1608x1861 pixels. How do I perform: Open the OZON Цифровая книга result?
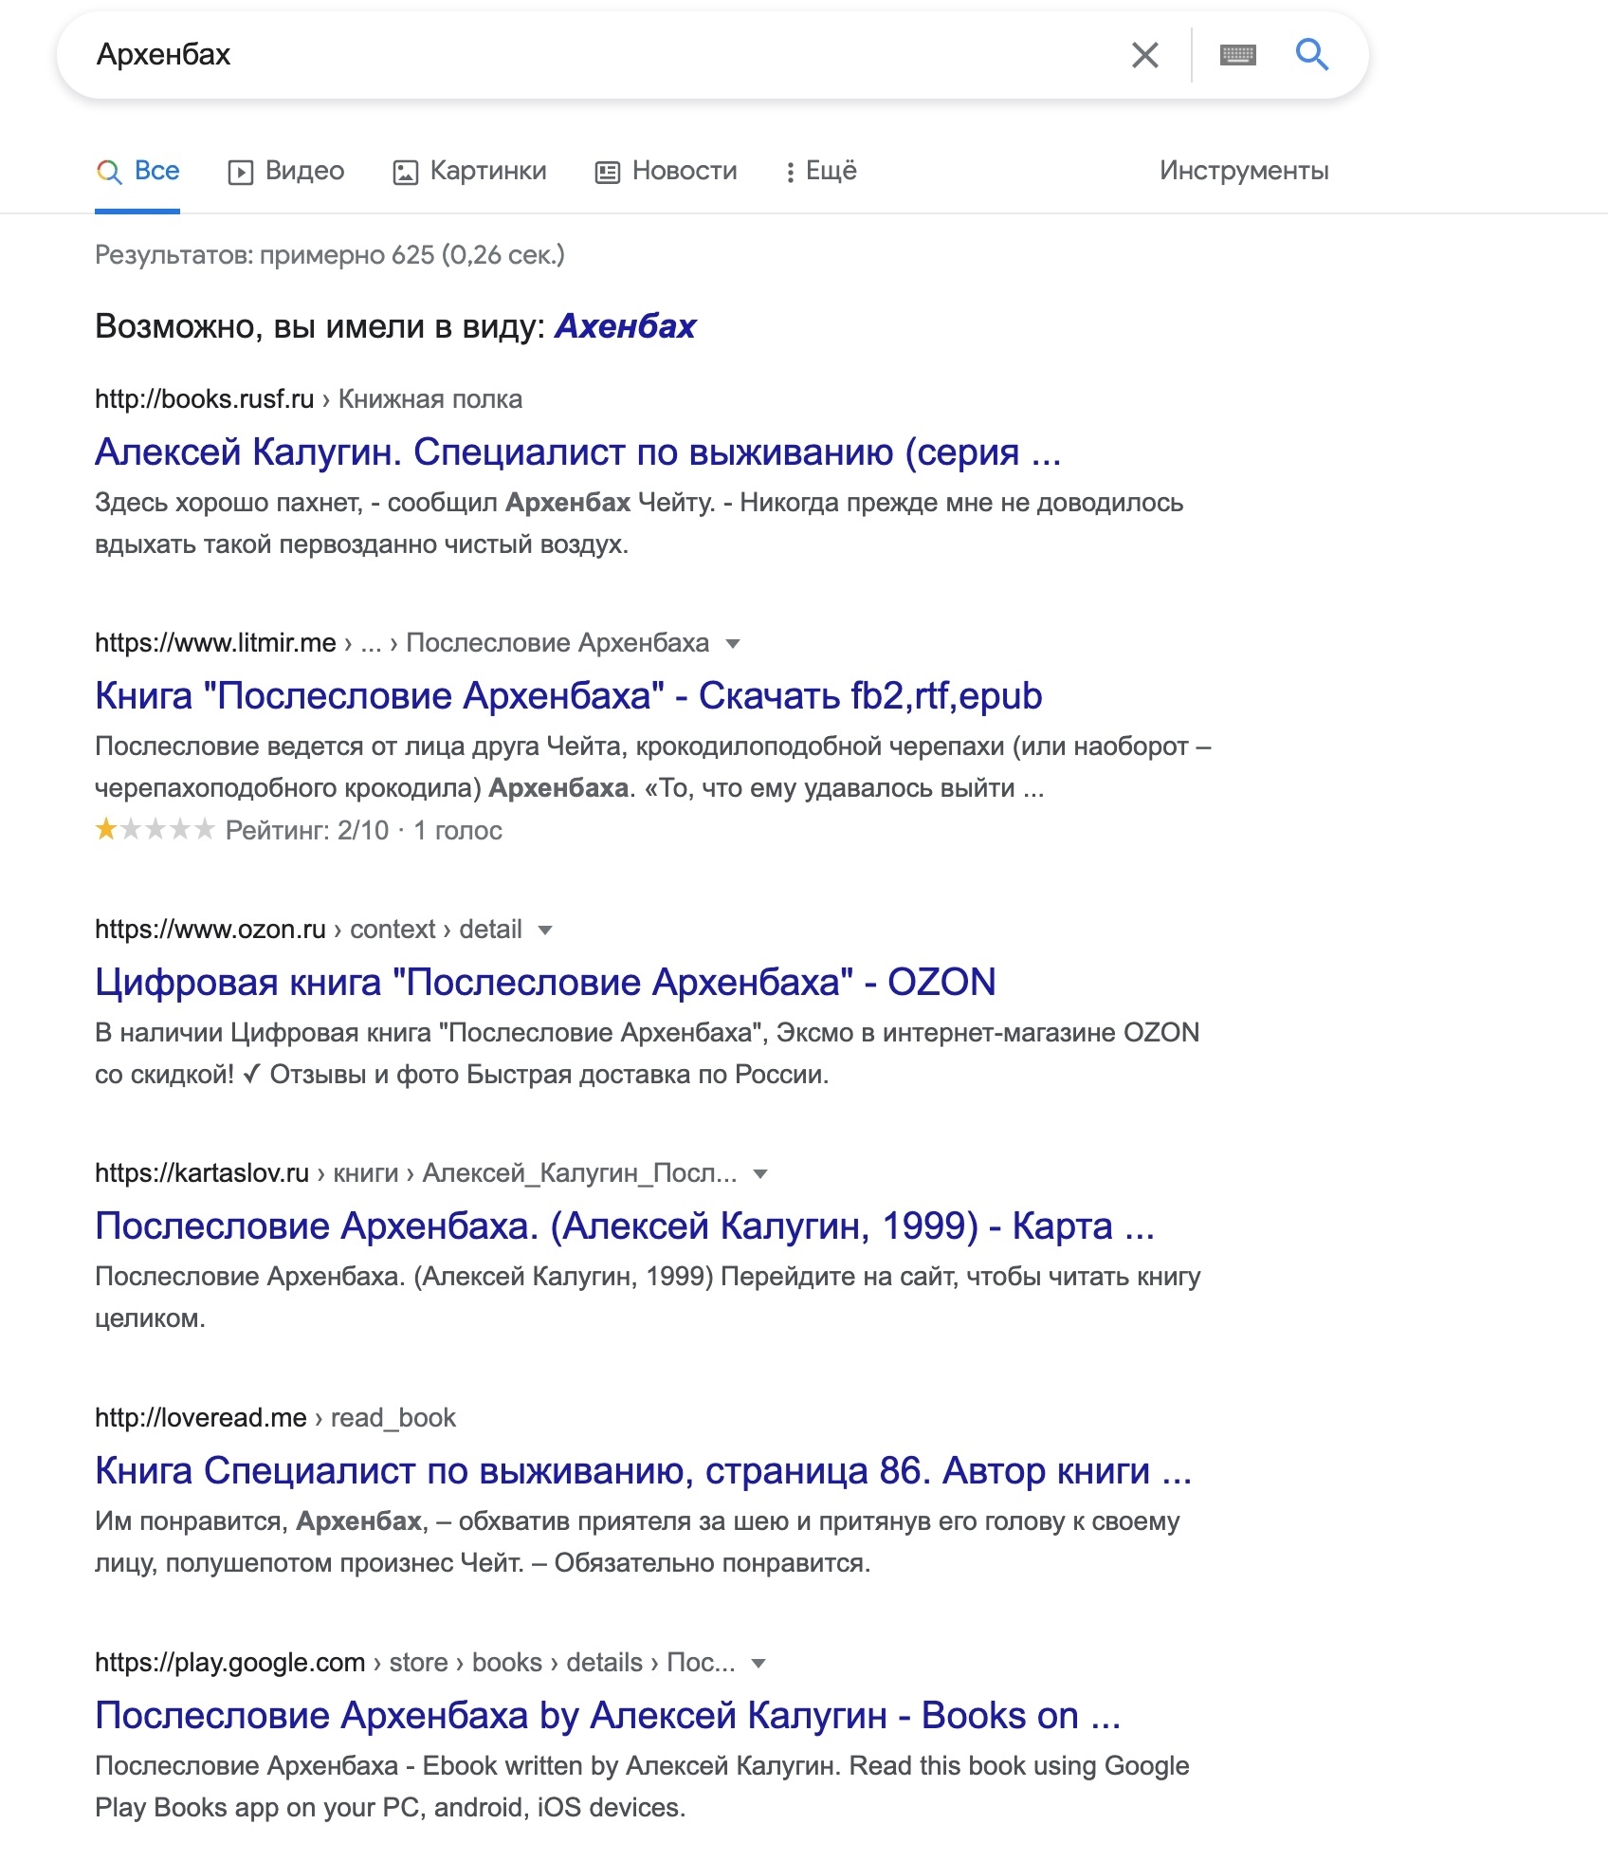click(545, 982)
